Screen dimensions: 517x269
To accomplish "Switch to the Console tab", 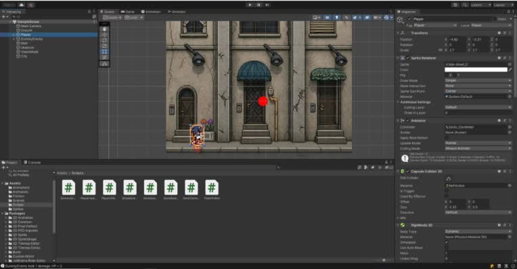I will [x=32, y=162].
